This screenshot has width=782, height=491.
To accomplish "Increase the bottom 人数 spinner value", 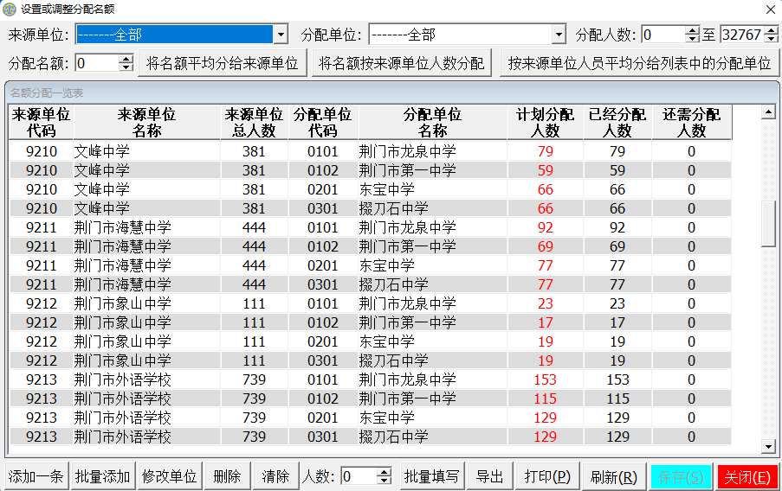I will (384, 472).
